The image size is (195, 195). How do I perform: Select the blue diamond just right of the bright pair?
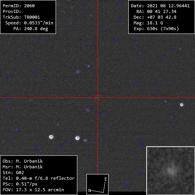pyautogui.click(x=85, y=140)
